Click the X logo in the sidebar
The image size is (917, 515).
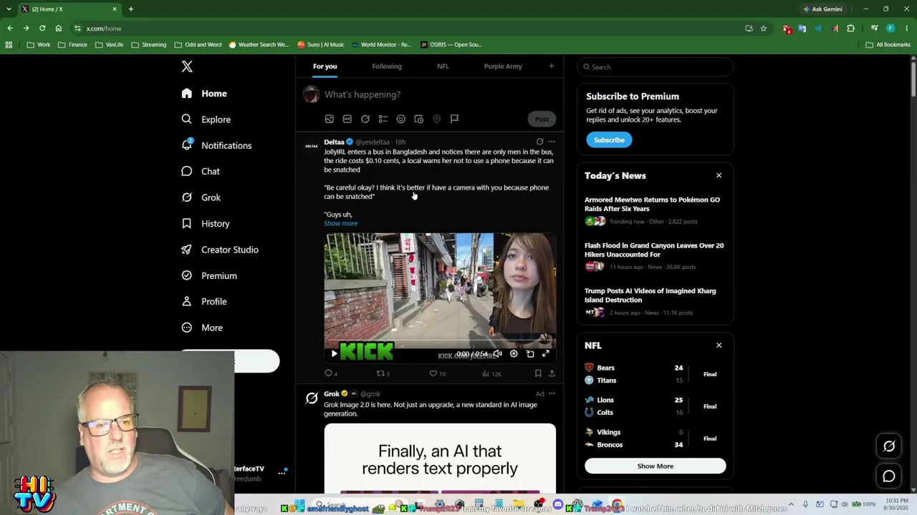187,67
